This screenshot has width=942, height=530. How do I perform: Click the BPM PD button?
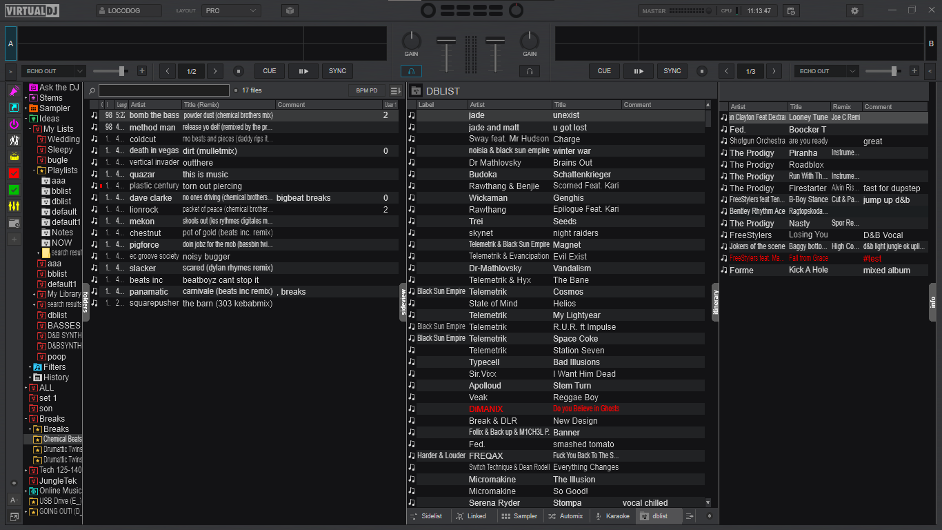point(367,90)
